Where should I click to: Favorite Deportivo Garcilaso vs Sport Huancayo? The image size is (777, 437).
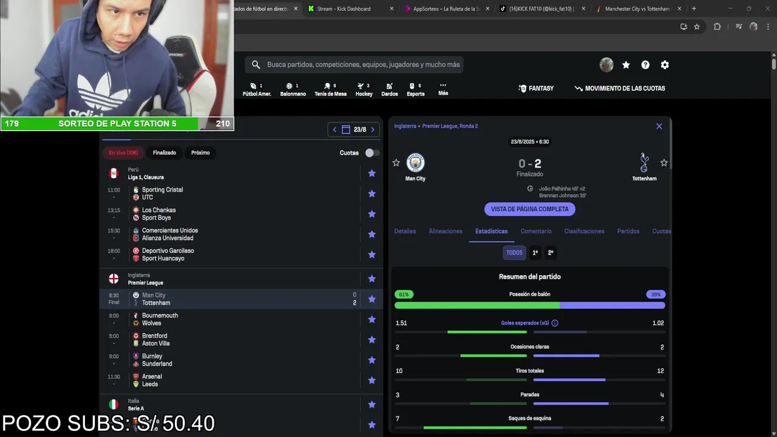tap(372, 254)
